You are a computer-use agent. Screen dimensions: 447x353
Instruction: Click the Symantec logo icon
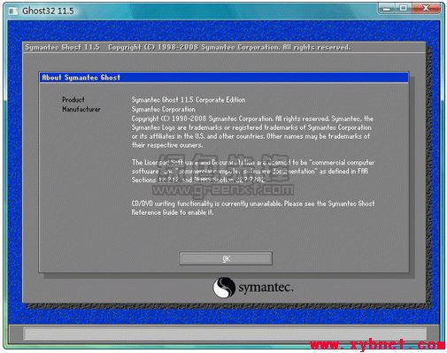click(224, 288)
